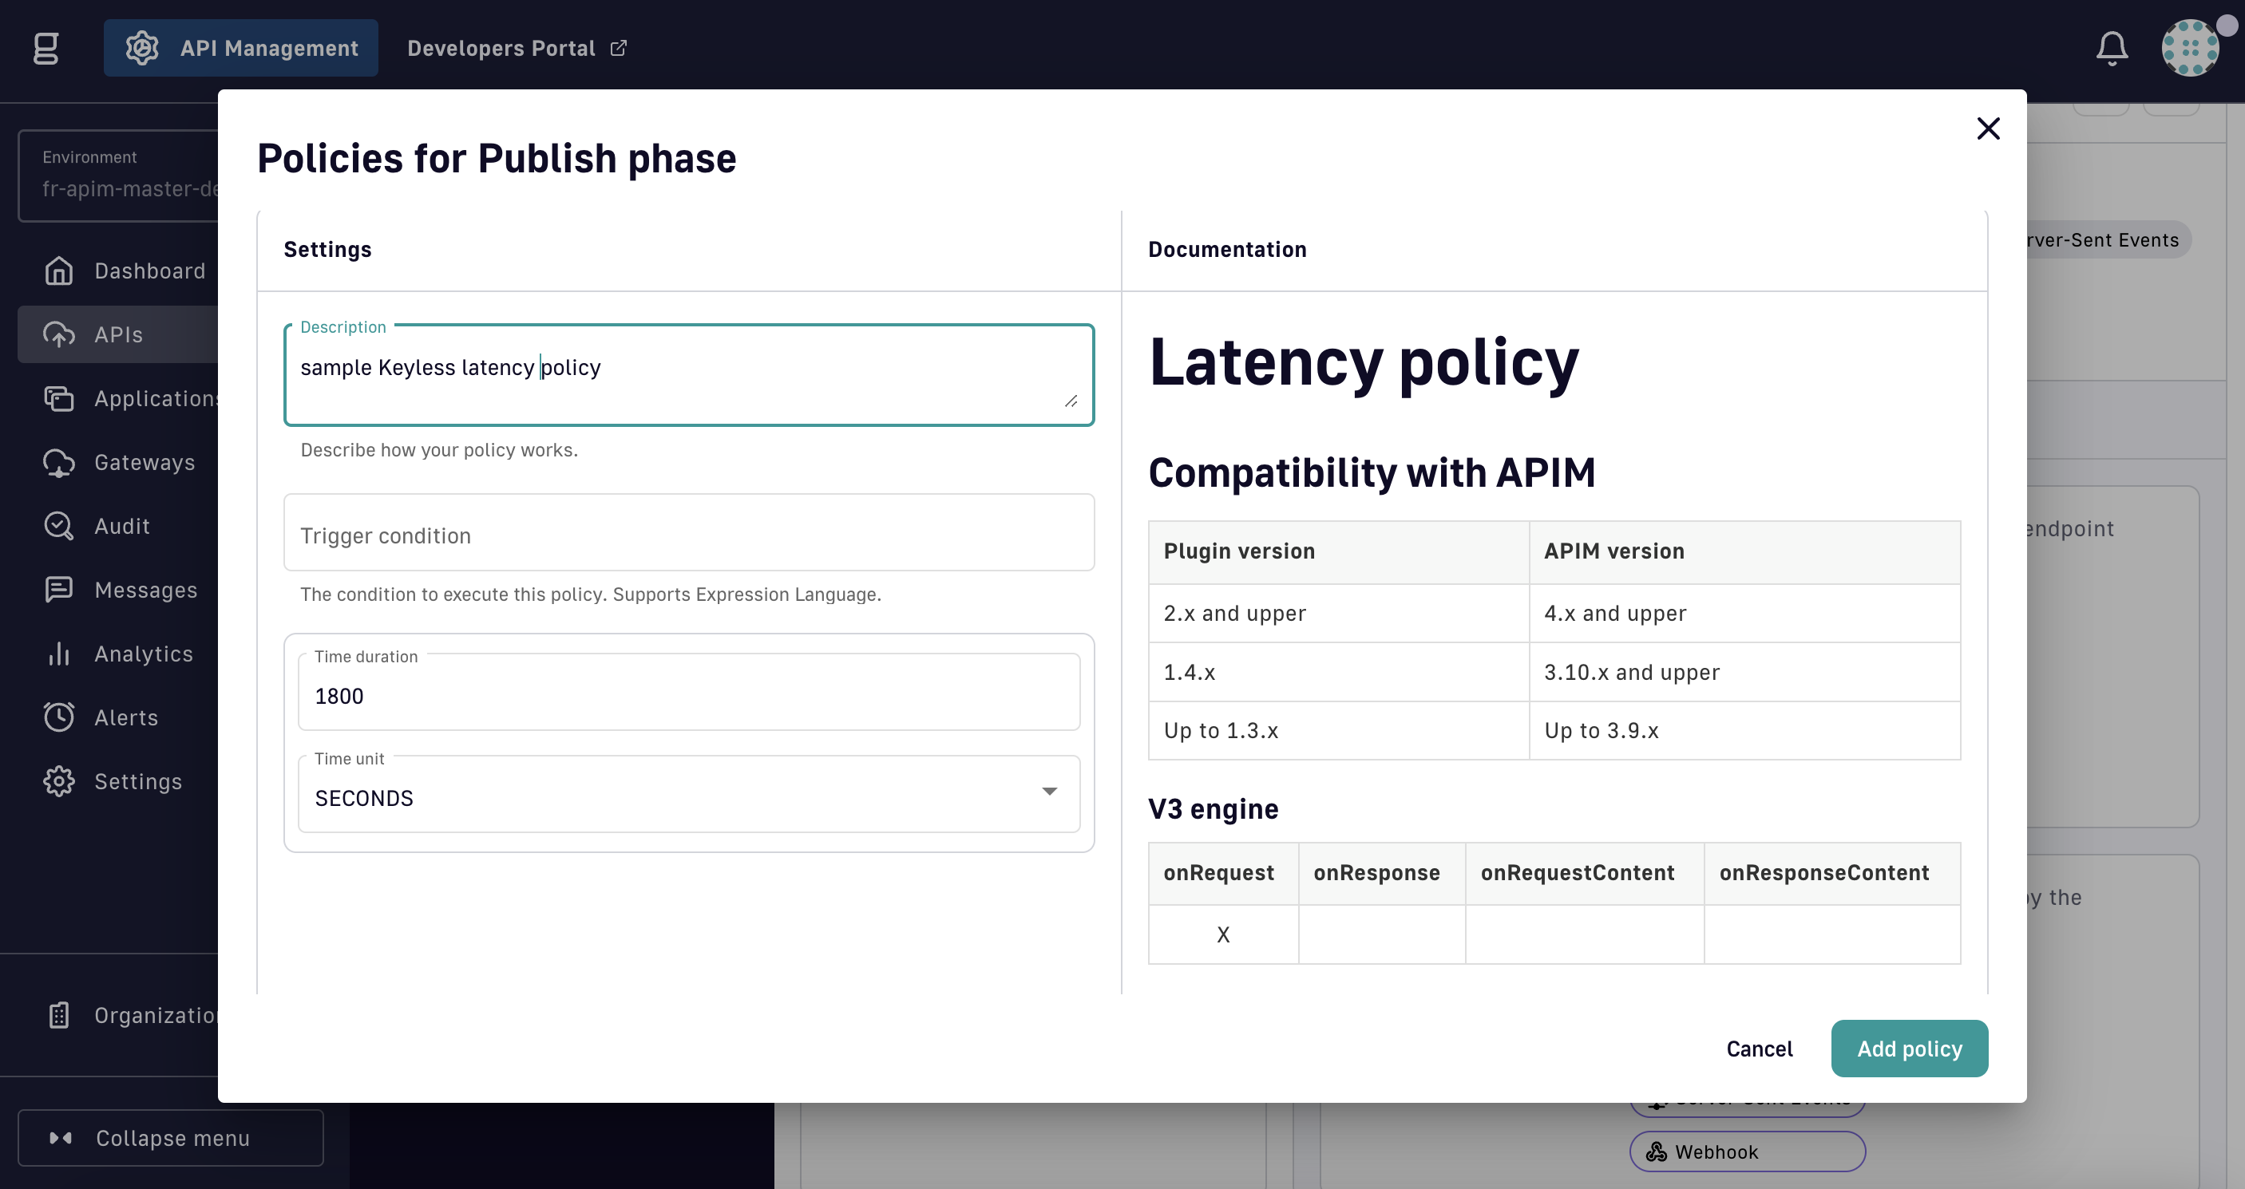Close the Policies dialog with X
The width and height of the screenshot is (2245, 1189).
click(x=1988, y=129)
